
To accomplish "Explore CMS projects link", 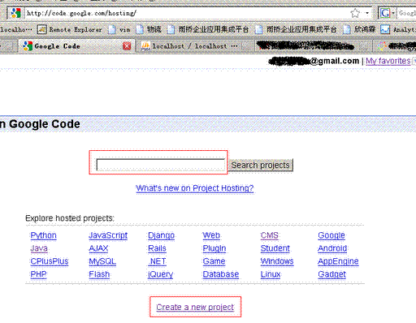I will click(x=270, y=235).
